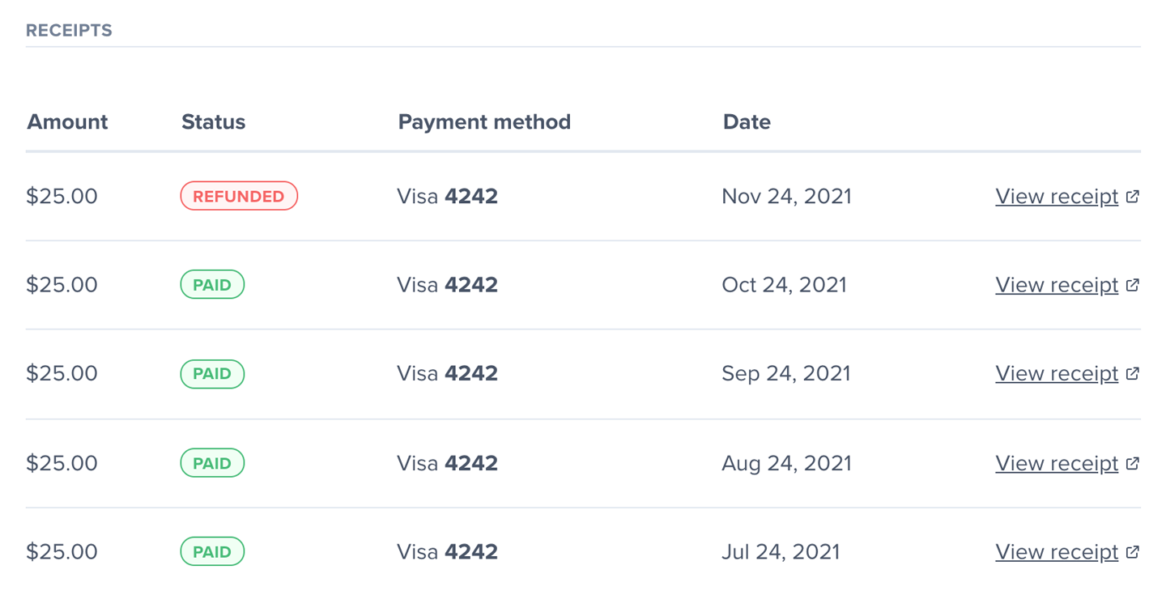Click the Date column header

click(747, 122)
